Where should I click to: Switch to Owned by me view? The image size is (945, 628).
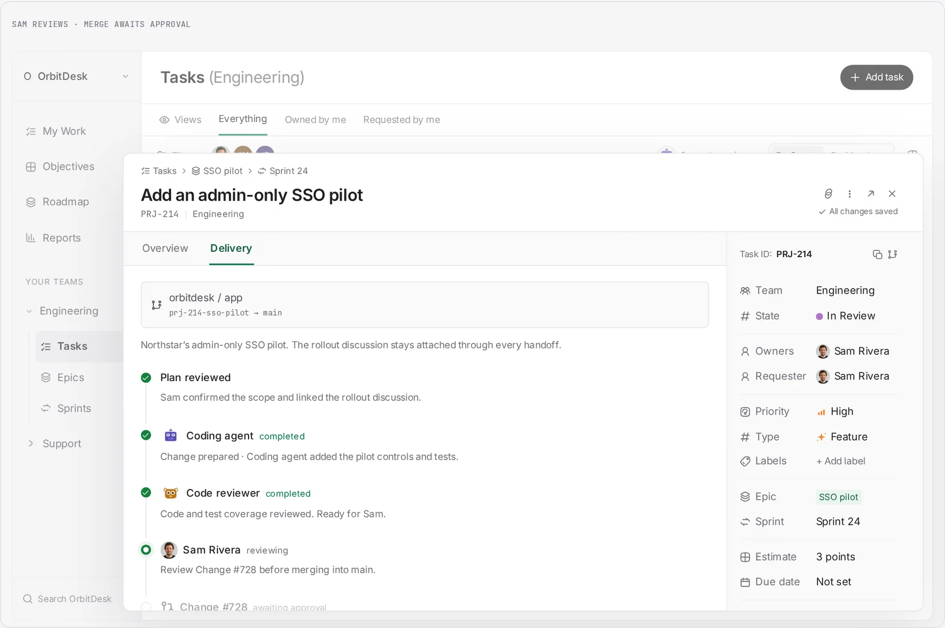tap(315, 120)
